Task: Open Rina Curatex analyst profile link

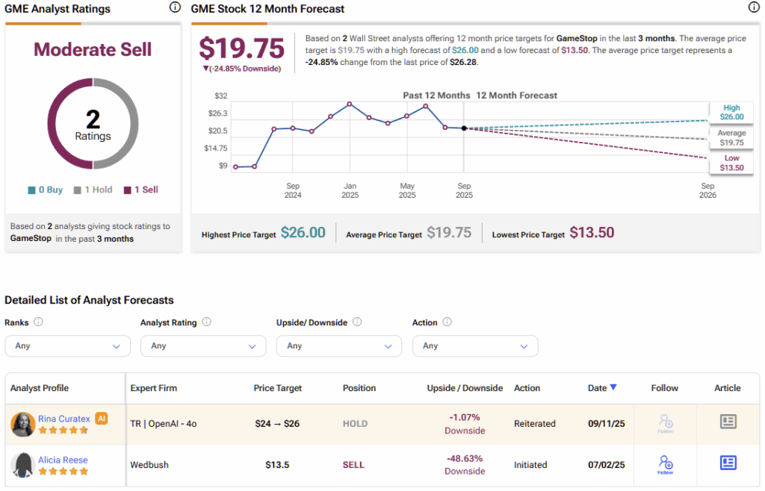Action: point(64,419)
